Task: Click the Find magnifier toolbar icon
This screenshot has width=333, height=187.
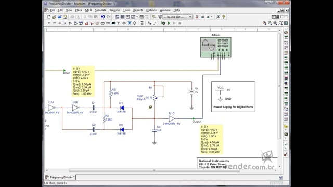Action: pyautogui.click(x=218, y=17)
